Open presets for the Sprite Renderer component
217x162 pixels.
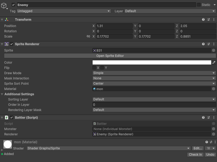tap(208, 44)
